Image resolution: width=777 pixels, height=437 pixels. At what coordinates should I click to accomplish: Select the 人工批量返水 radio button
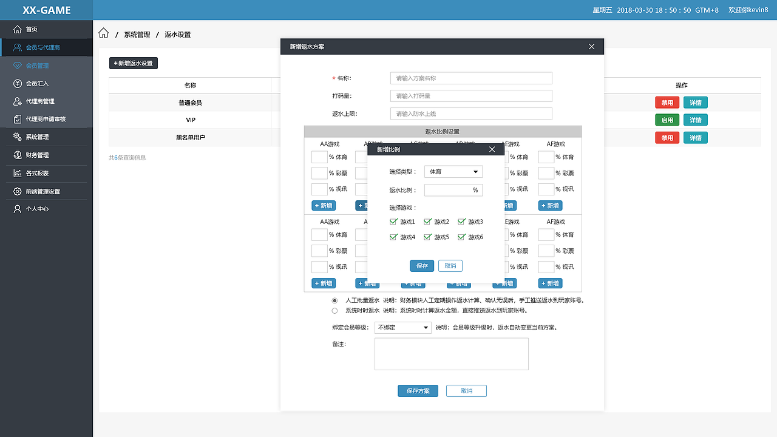coord(334,300)
